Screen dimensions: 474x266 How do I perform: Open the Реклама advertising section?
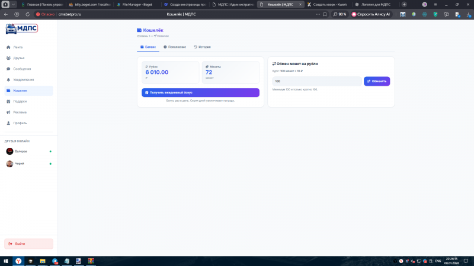pyautogui.click(x=28, y=112)
